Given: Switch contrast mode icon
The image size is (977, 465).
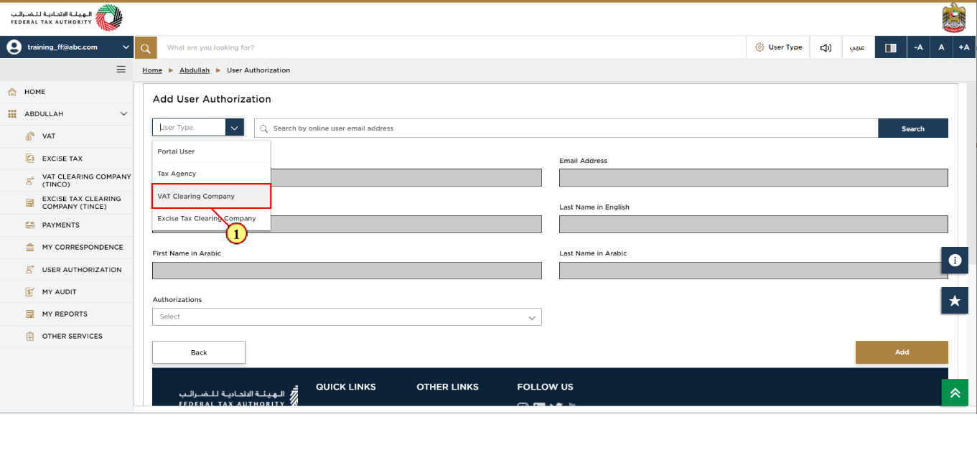Looking at the screenshot, I should 891,48.
